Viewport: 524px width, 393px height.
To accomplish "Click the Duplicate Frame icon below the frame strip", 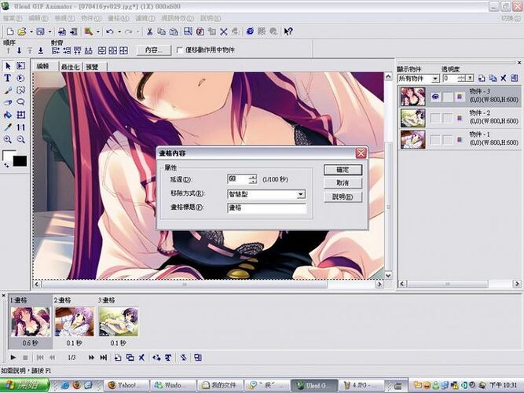I will point(130,358).
